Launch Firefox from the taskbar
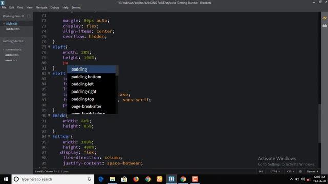 [136, 179]
